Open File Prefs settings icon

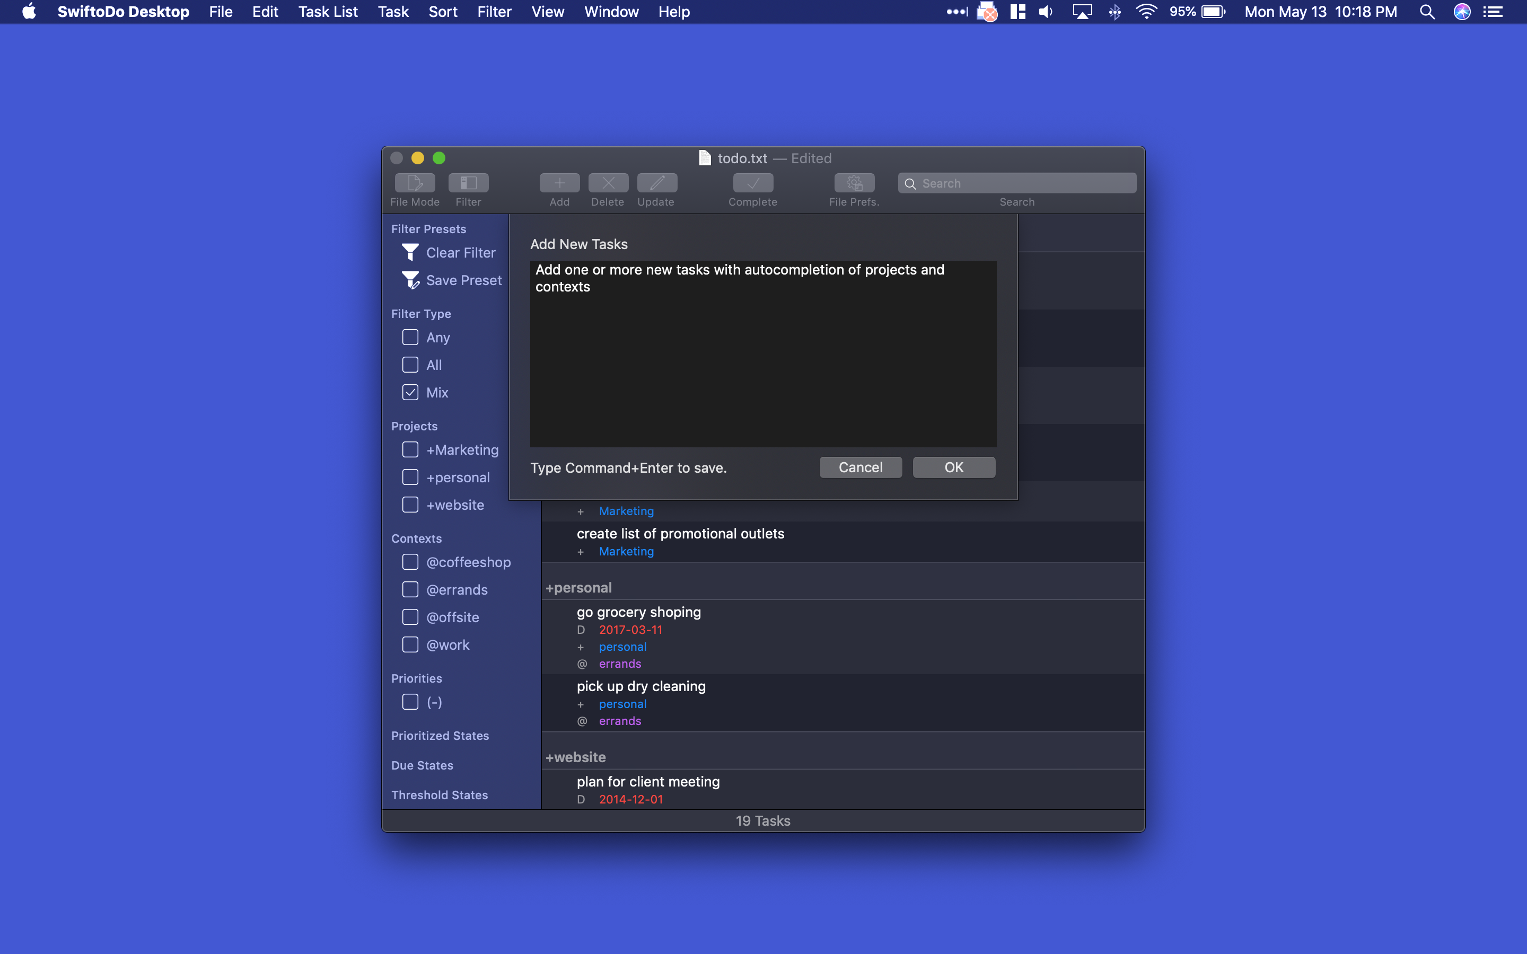tap(853, 183)
